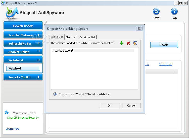Switch to the Black List tab
Image resolution: width=189 pixels, height=138 pixels.
pos(71,37)
